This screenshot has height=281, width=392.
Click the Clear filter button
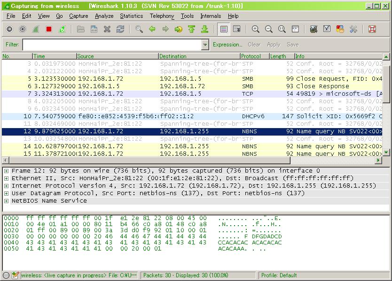pos(254,45)
